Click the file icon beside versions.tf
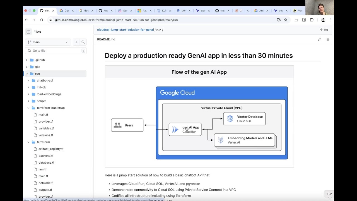 point(35,135)
